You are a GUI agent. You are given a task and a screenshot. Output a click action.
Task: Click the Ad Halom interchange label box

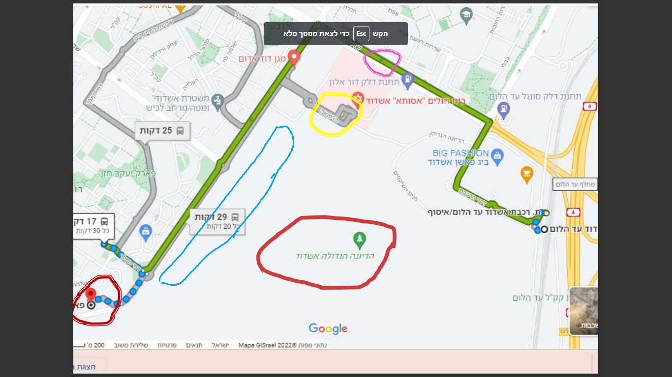[x=576, y=185]
